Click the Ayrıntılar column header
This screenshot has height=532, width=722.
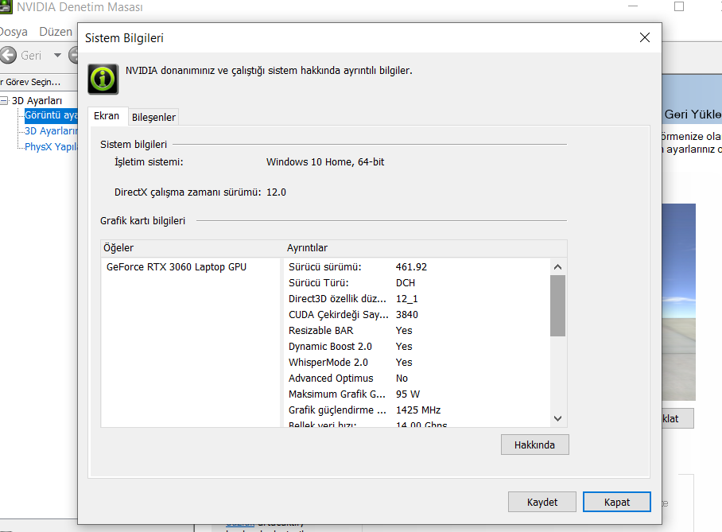pos(426,248)
